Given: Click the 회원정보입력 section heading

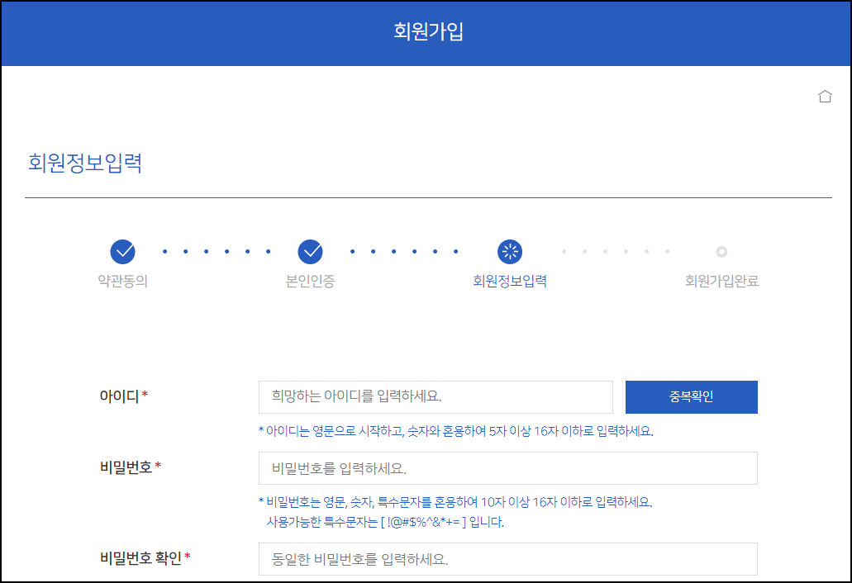Looking at the screenshot, I should tap(85, 163).
